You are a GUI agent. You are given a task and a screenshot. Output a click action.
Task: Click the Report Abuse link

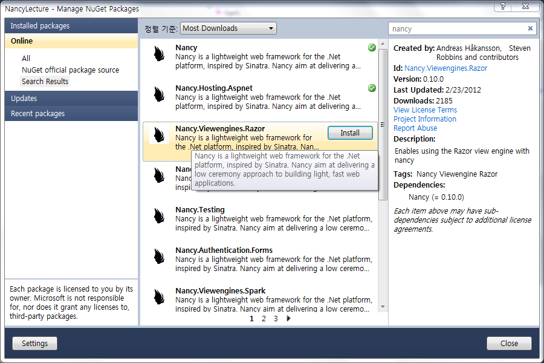(415, 128)
